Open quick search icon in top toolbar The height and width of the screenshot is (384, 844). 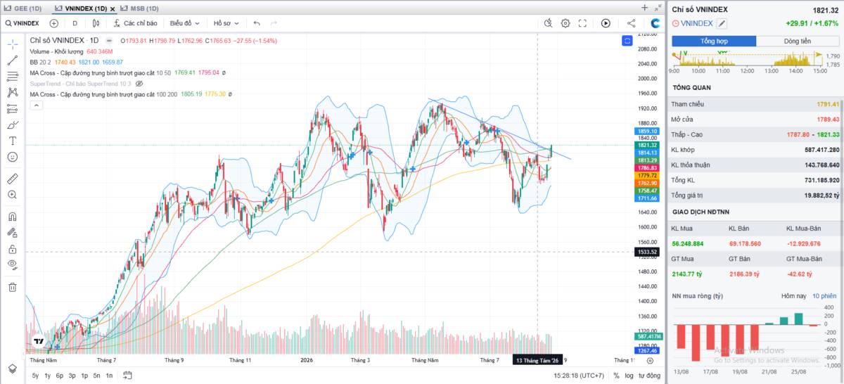549,23
